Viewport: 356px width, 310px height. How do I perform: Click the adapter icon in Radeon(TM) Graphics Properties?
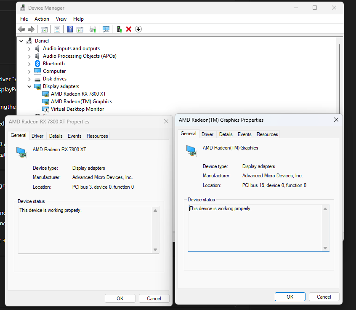click(191, 150)
